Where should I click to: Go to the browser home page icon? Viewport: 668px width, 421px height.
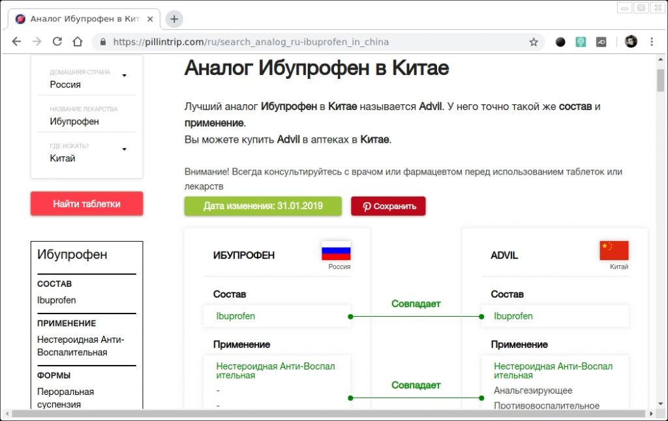point(78,42)
